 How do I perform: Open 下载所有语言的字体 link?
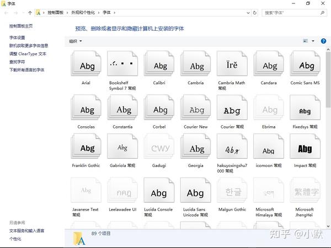pyautogui.click(x=27, y=70)
